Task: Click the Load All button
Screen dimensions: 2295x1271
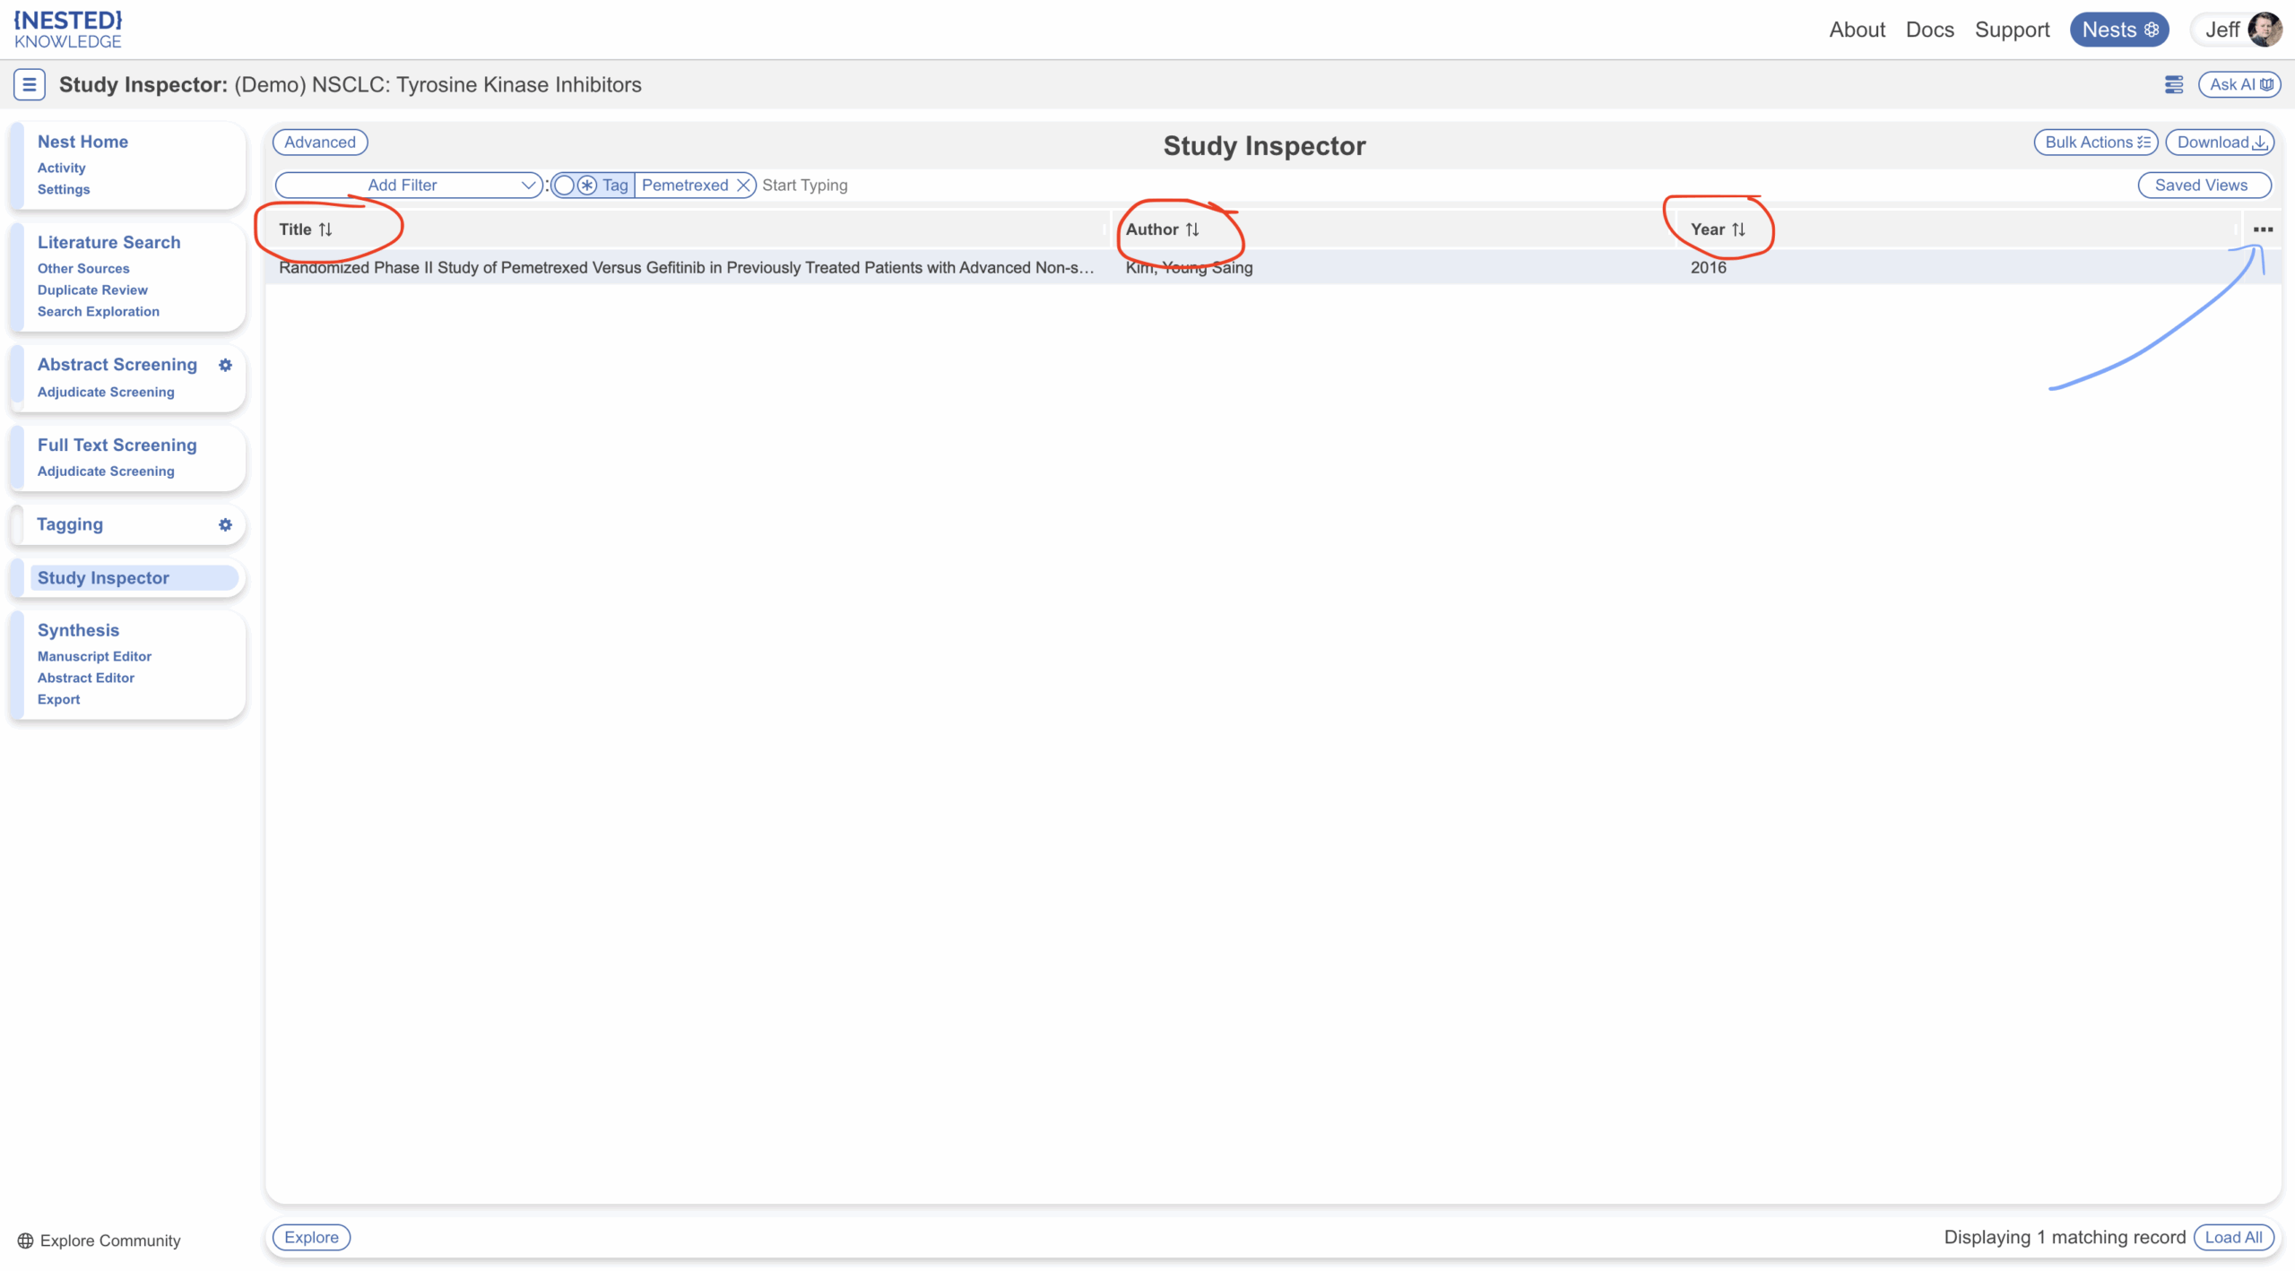Action: [x=2233, y=1237]
